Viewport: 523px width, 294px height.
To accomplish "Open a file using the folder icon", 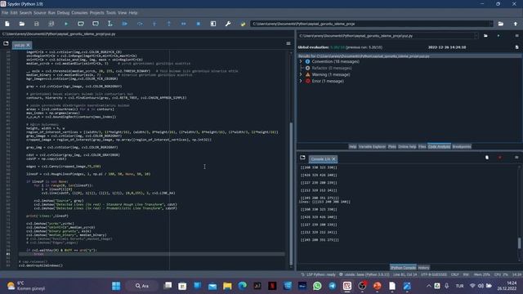I will [22, 24].
